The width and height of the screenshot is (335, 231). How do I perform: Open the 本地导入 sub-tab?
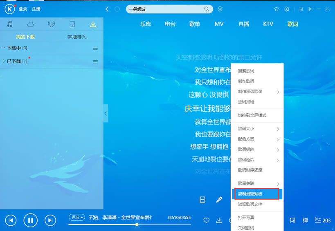[x=77, y=37]
